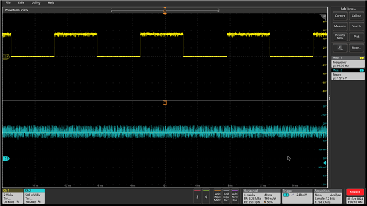Open the Acquisition settings badge

pyautogui.click(x=327, y=196)
